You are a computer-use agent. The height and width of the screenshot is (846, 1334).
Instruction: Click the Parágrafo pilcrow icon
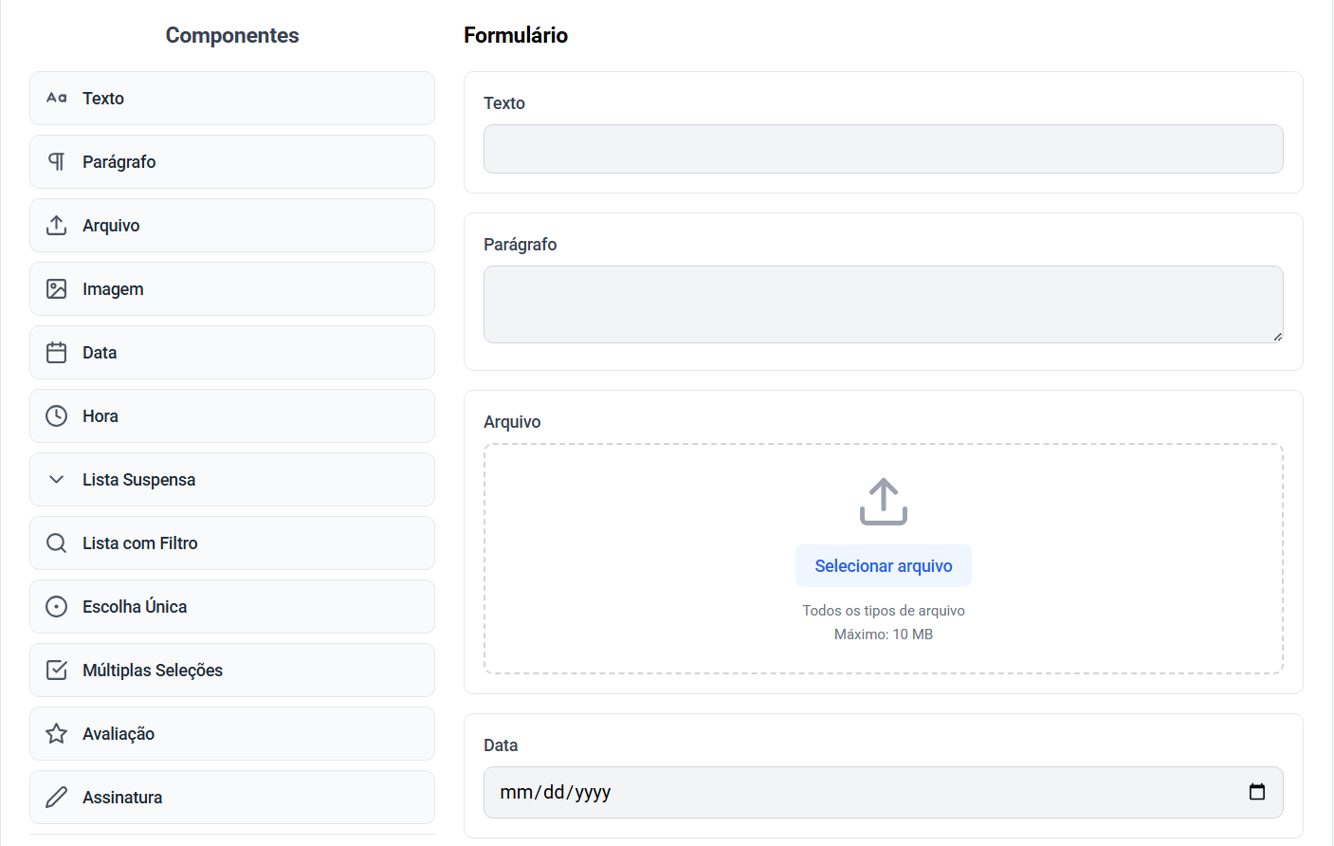click(57, 161)
